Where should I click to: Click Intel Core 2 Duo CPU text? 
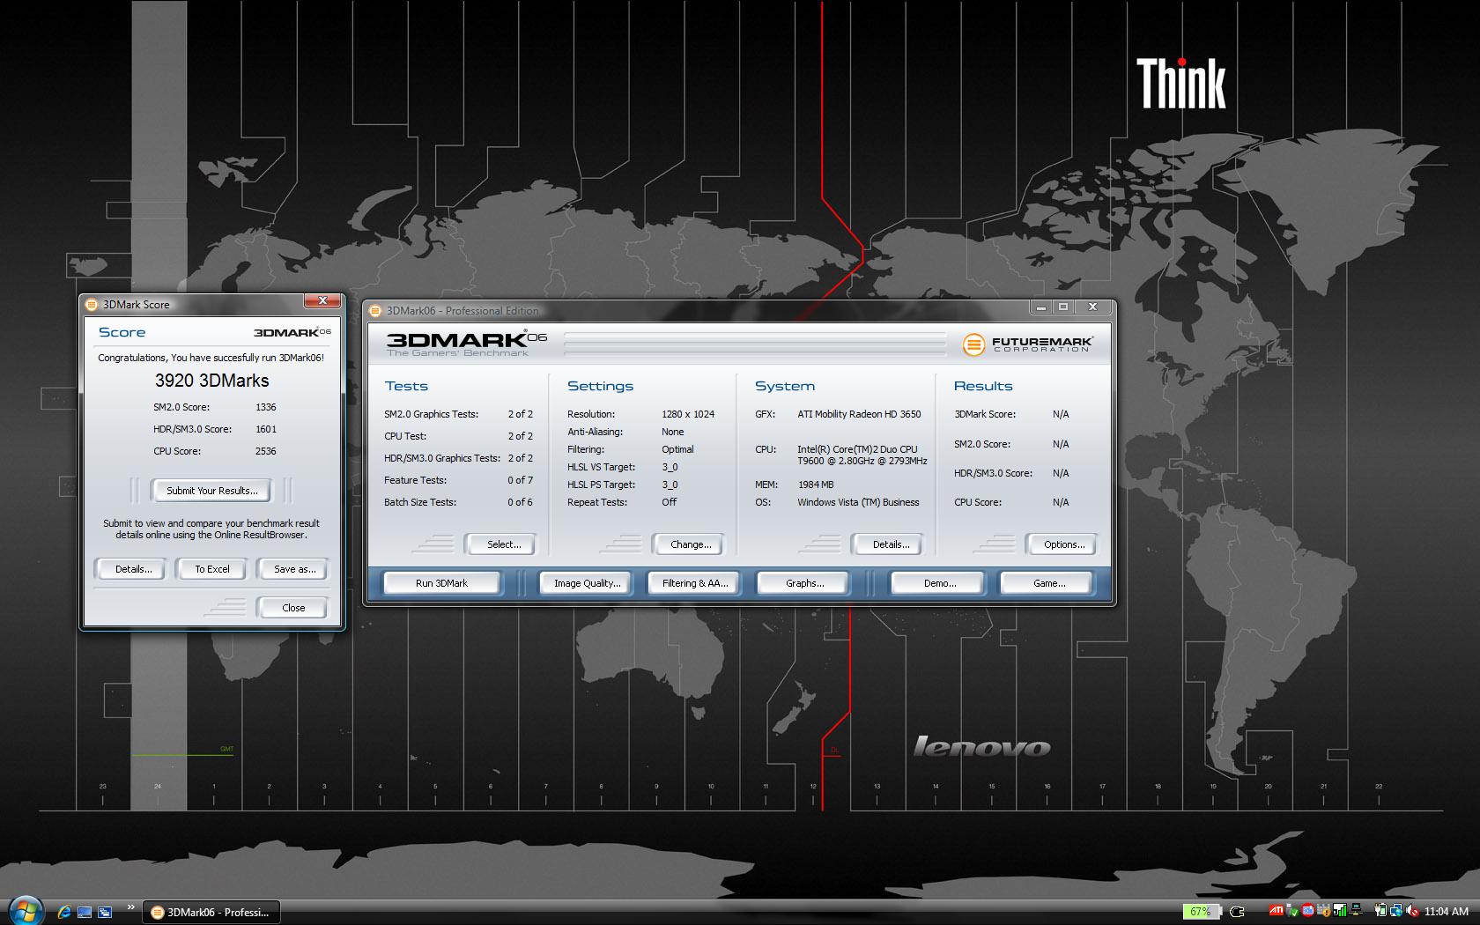[862, 455]
